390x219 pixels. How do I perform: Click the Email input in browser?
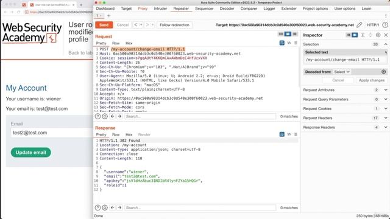coord(52,133)
